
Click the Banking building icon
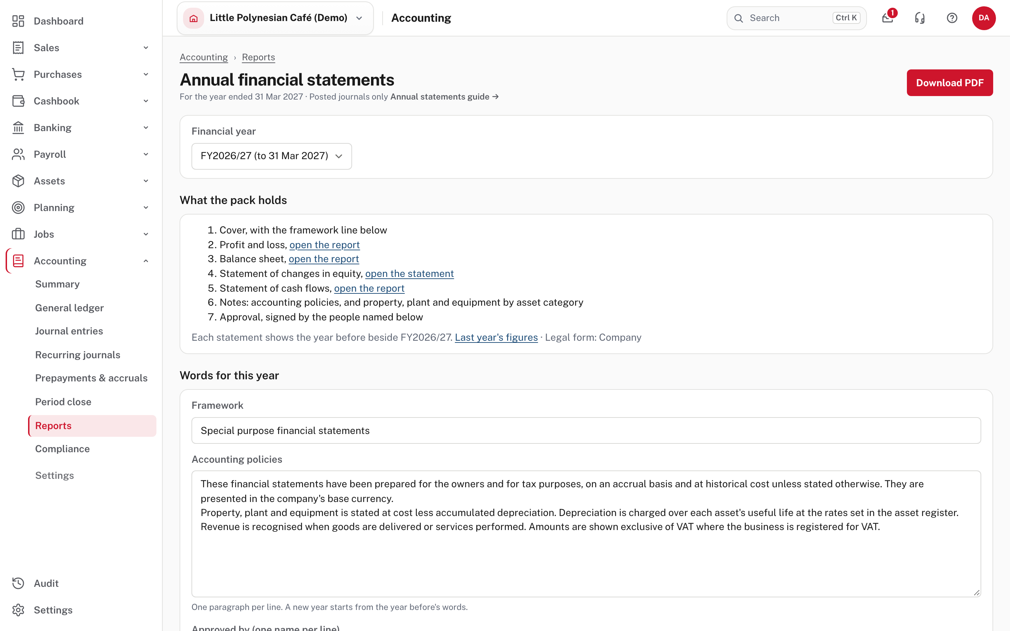[18, 128]
